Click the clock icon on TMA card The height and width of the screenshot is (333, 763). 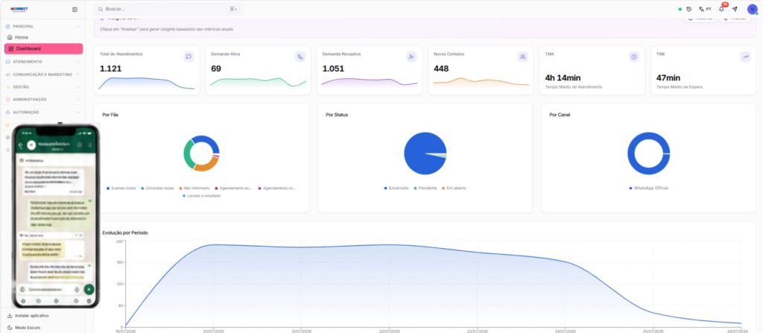[x=634, y=57]
